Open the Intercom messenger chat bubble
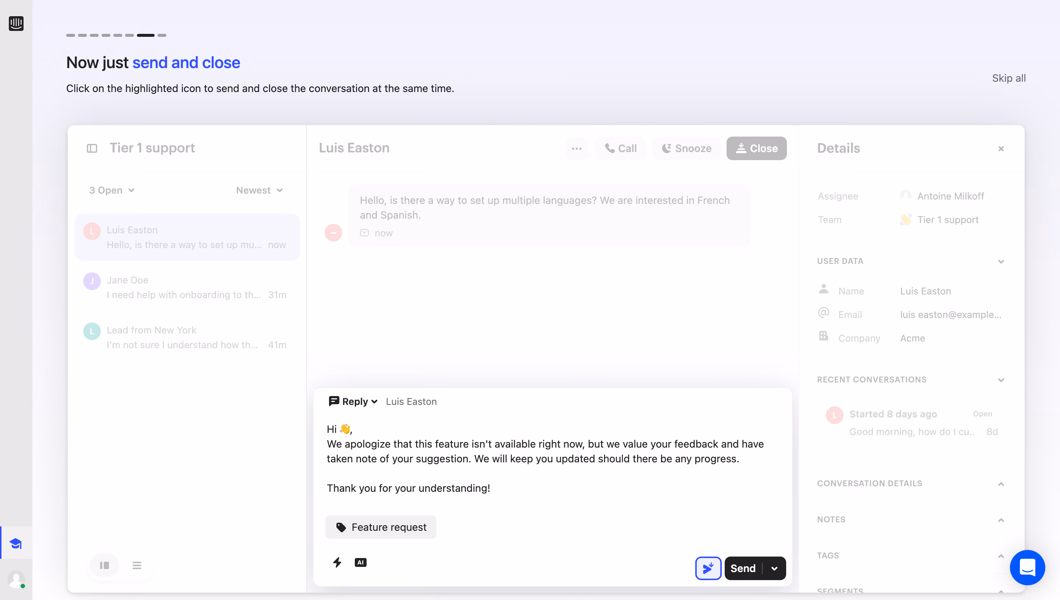This screenshot has width=1060, height=600. [1027, 568]
